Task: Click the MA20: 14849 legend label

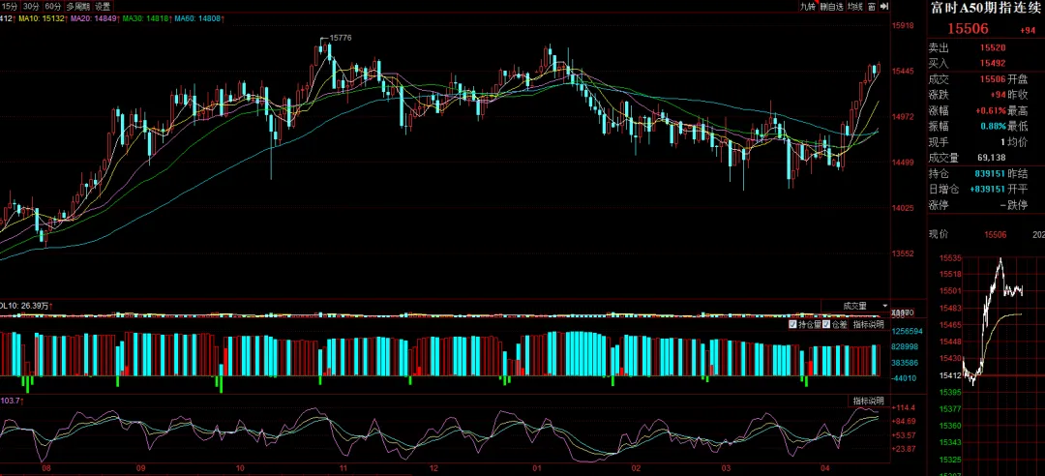Action: pos(93,18)
